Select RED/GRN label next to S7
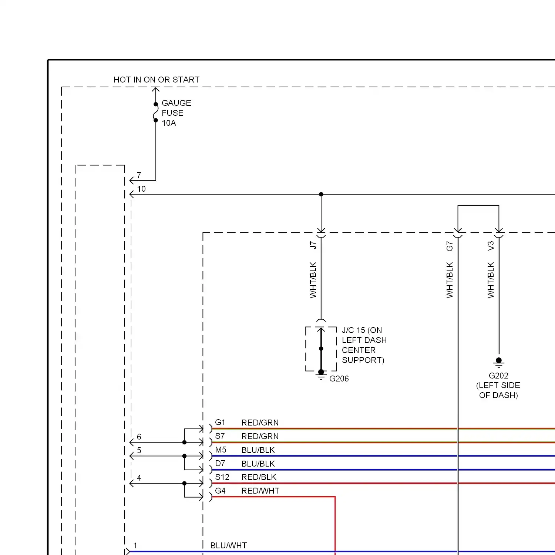The width and height of the screenshot is (555, 555). click(260, 436)
